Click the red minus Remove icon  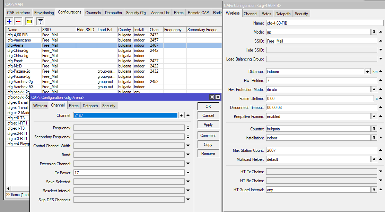18,21
